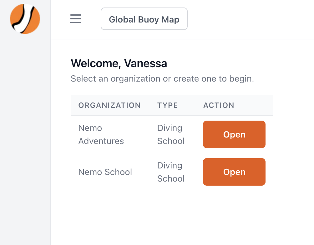Click the Global Buoy Map button
Screen dimensions: 314x245
pyautogui.click(x=144, y=19)
